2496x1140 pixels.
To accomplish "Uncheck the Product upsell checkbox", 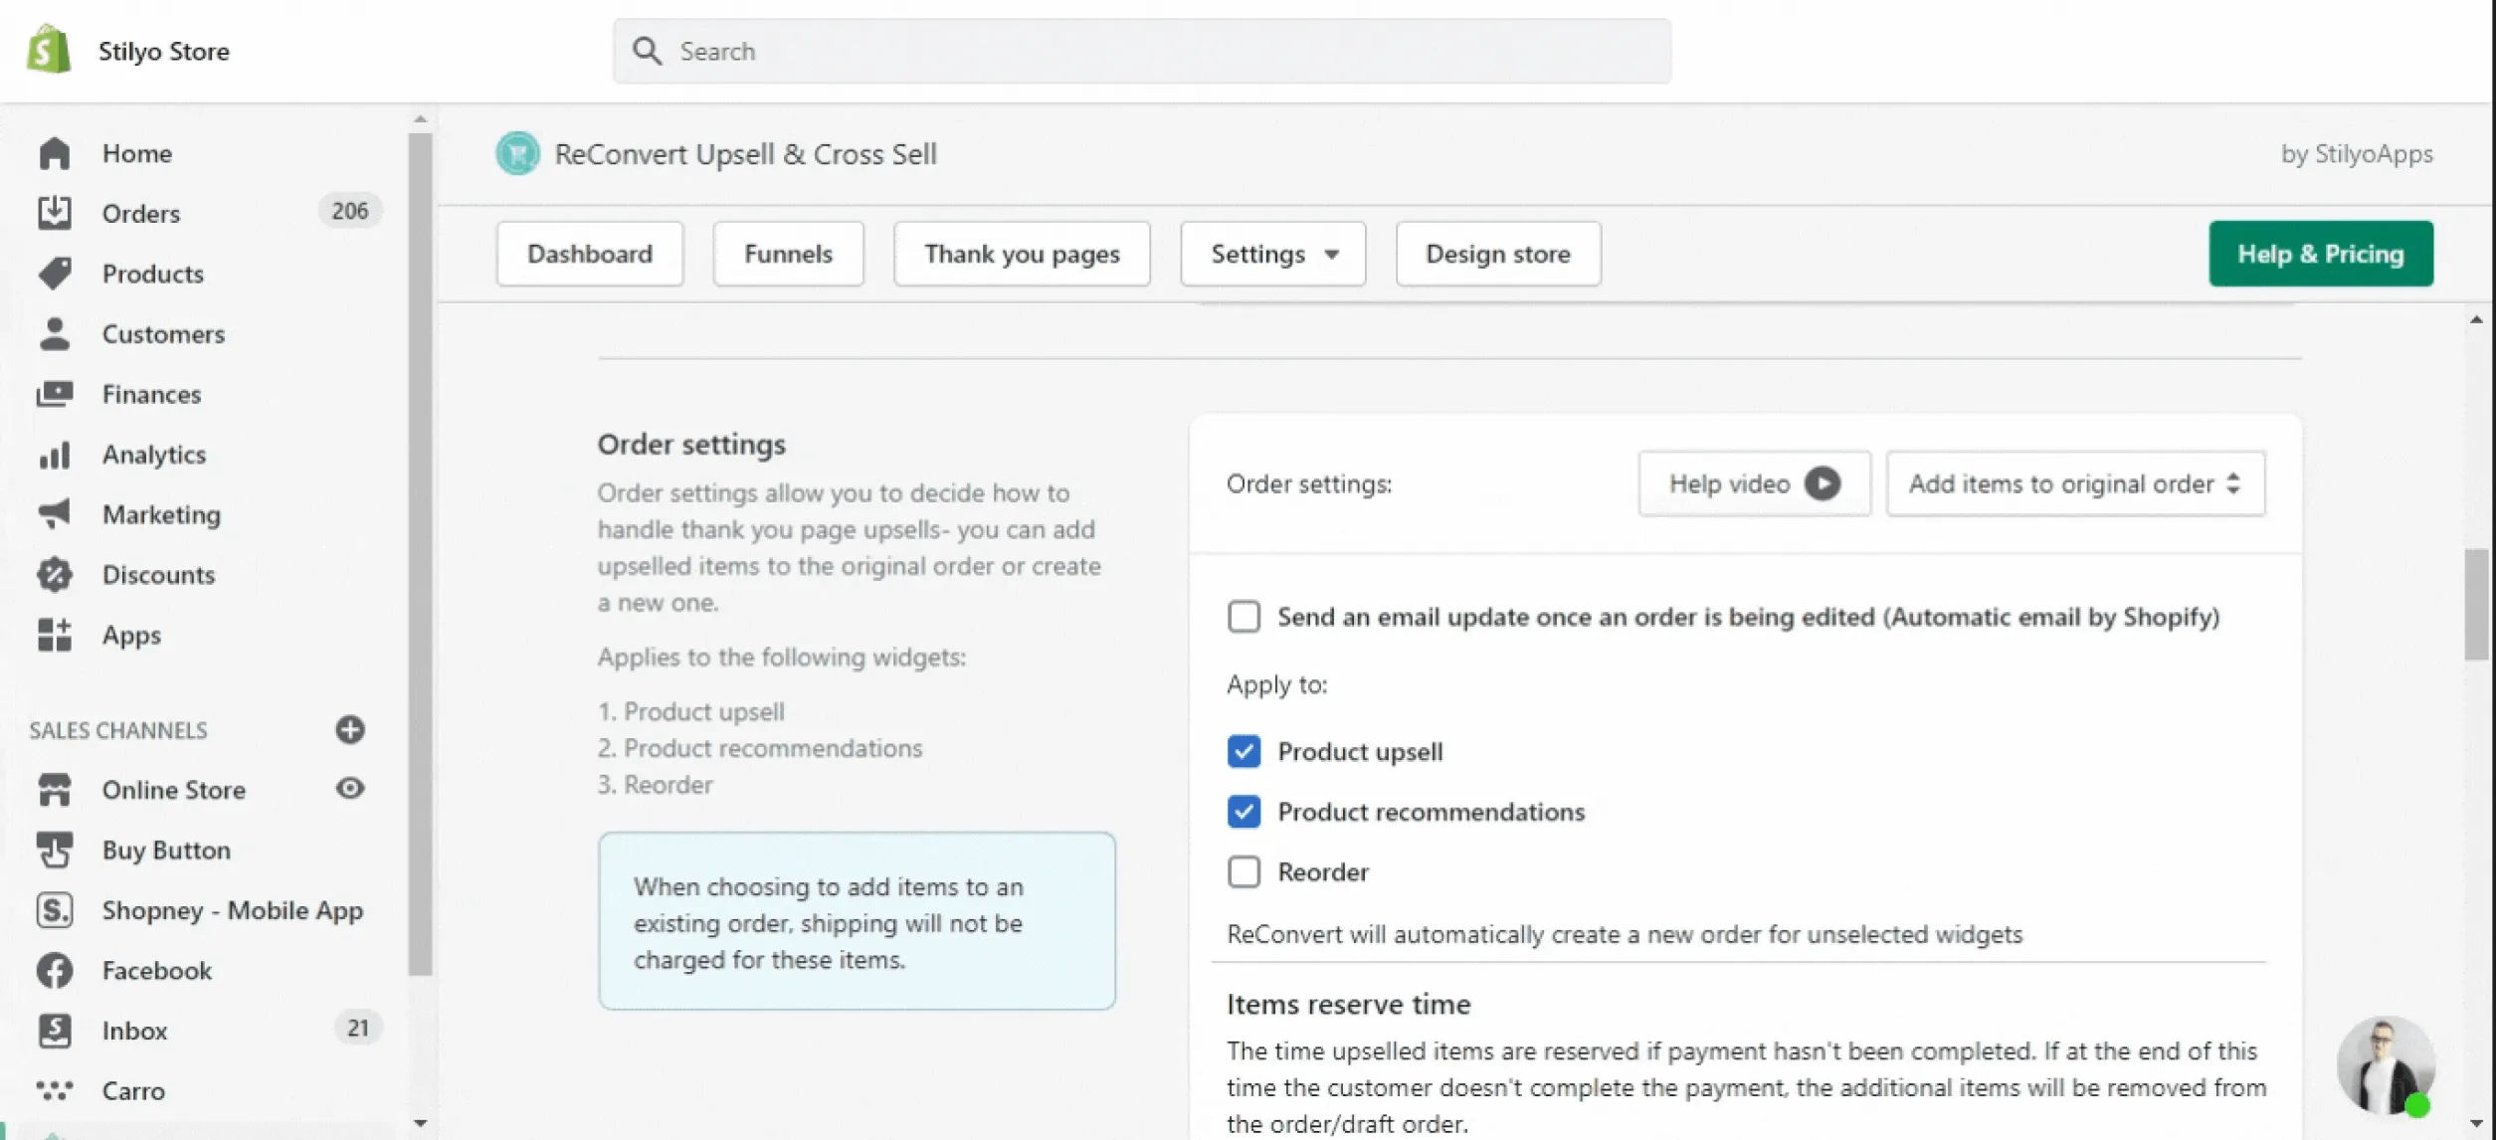I will 1244,751.
